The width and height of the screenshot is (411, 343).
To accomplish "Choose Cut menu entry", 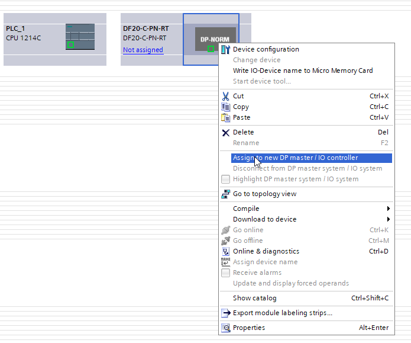I will tap(238, 96).
